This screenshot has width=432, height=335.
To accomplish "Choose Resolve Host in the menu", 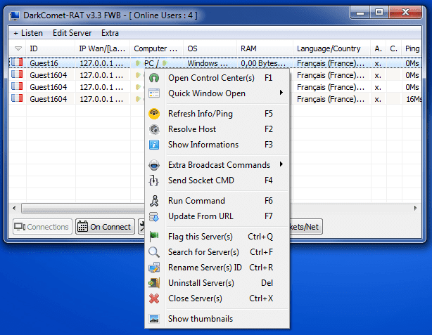I will [217, 129].
